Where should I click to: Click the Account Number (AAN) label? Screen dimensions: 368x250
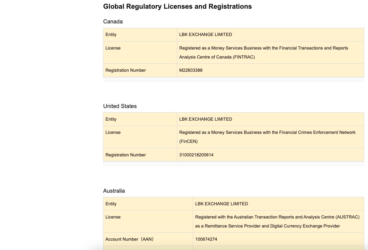129,239
